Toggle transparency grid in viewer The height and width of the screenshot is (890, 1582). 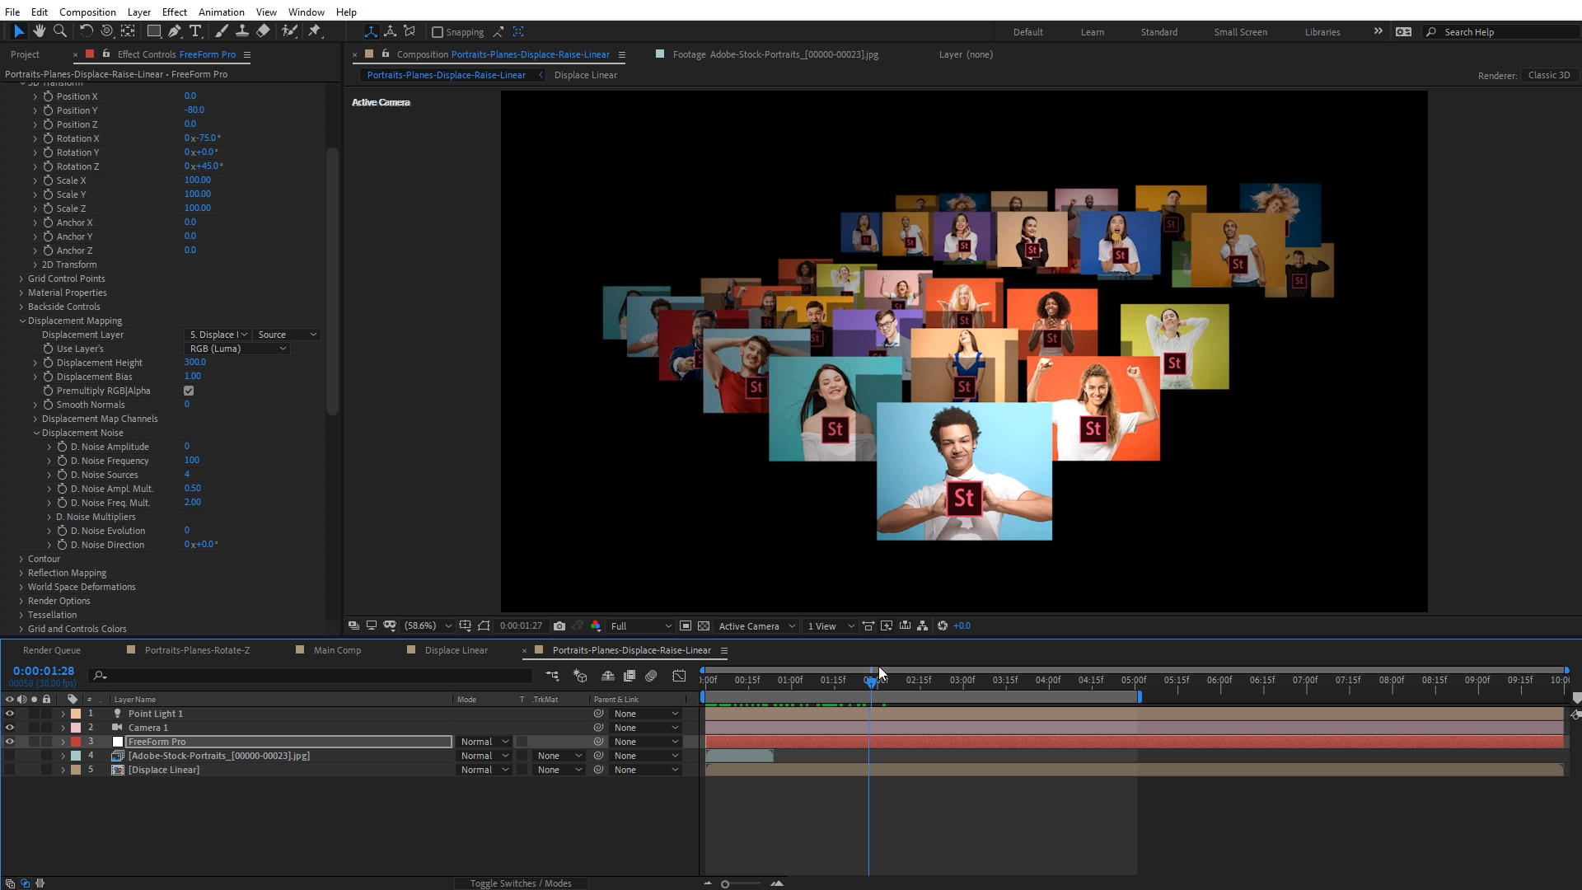[704, 626]
